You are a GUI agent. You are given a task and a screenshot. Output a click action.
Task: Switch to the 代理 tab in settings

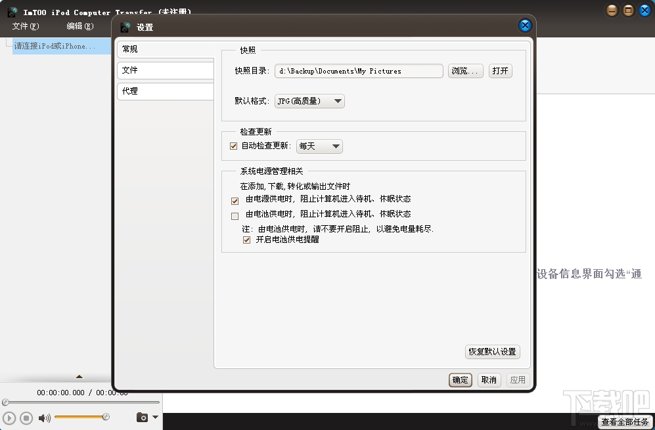(x=165, y=91)
